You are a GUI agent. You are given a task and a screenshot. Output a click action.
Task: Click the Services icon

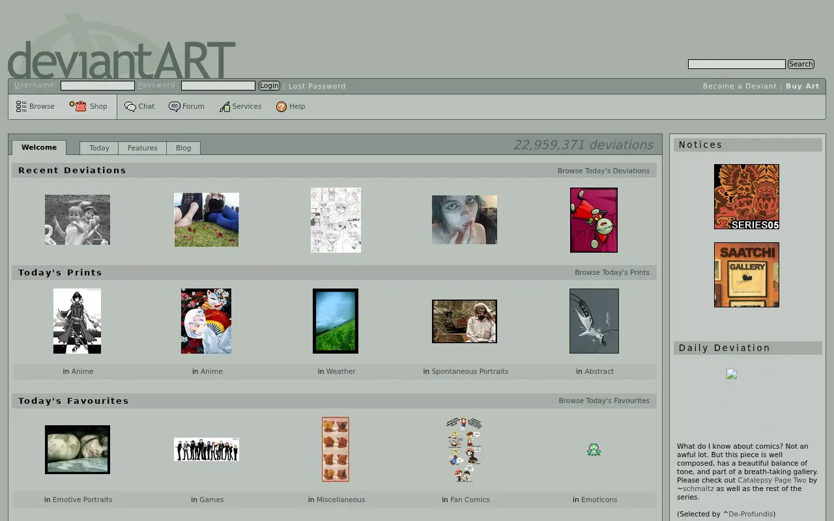tap(225, 107)
